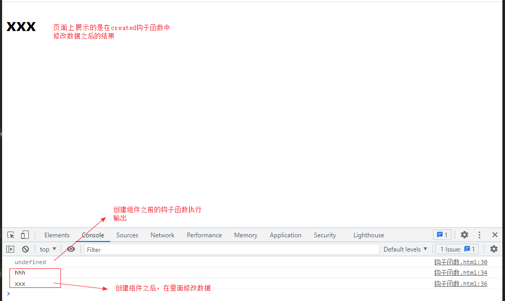Image resolution: width=505 pixels, height=301 pixels.
Task: Open source link 钩子函数.html:36
Action: 460,284
